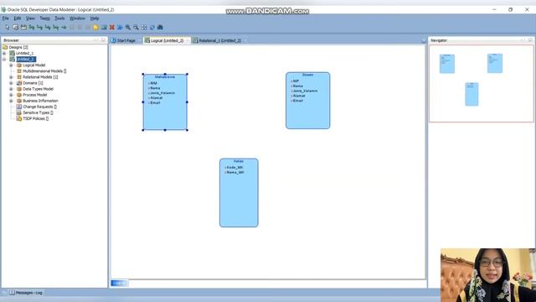Expand the Relational Models node
This screenshot has width=536, height=302.
pyautogui.click(x=11, y=77)
